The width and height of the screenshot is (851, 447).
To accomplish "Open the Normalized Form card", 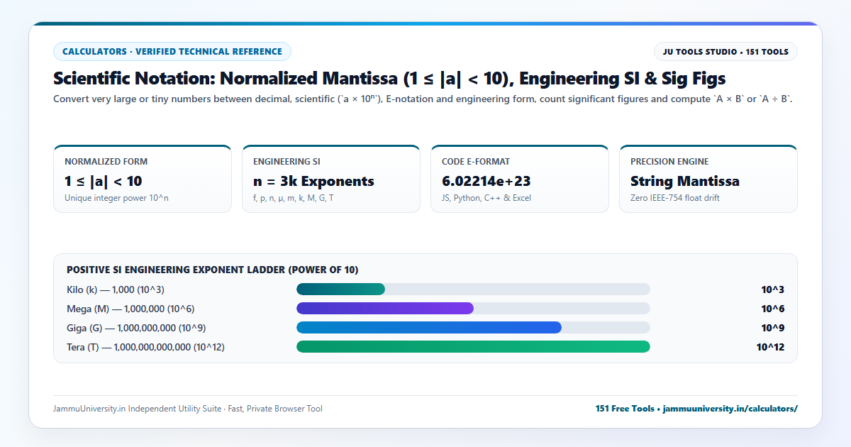I will pyautogui.click(x=143, y=179).
